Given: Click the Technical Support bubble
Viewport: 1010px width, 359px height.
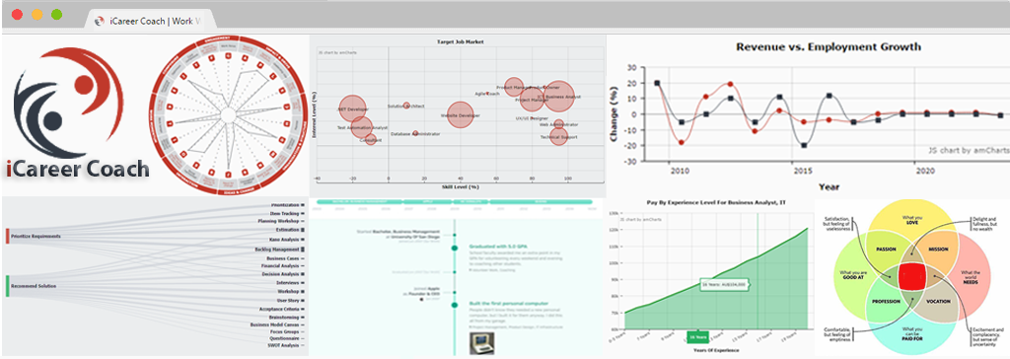Looking at the screenshot, I should (x=558, y=137).
